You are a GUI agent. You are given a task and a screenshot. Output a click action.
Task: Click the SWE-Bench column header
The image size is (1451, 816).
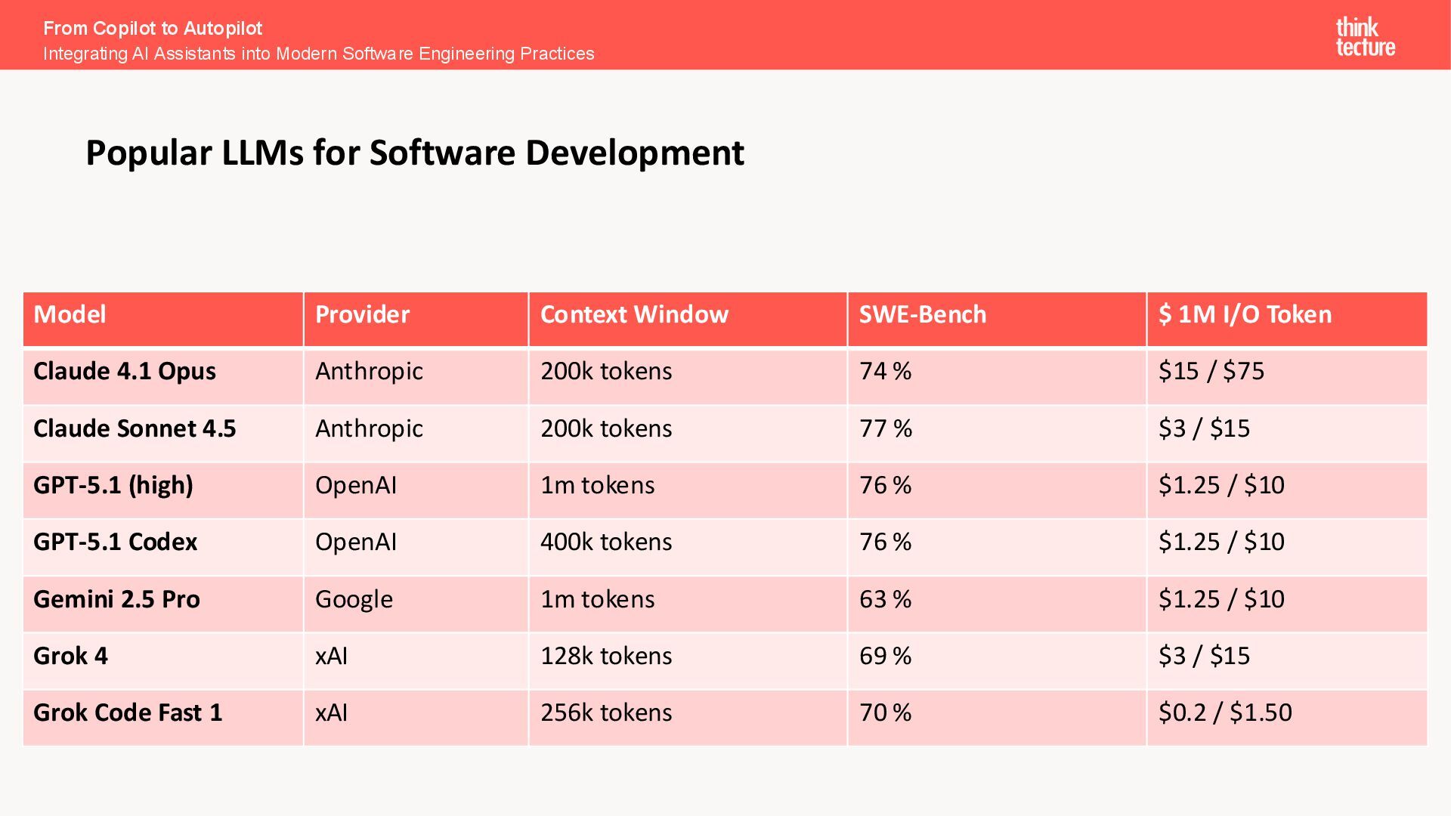pos(997,319)
